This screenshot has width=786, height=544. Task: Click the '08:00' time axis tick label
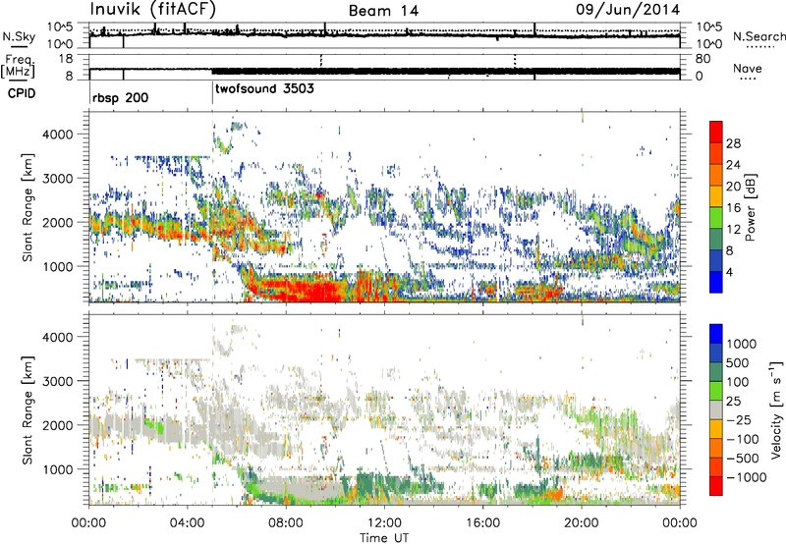tap(286, 523)
